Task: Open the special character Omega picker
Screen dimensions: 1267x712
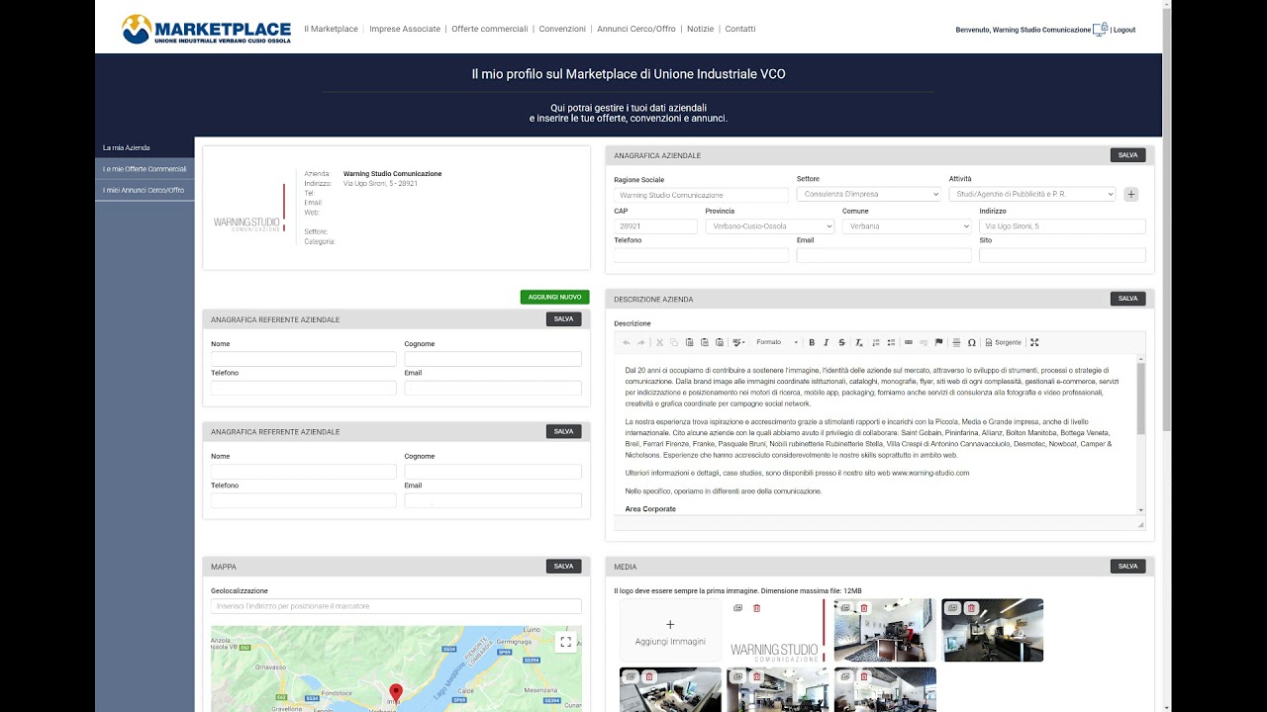Action: [x=972, y=342]
